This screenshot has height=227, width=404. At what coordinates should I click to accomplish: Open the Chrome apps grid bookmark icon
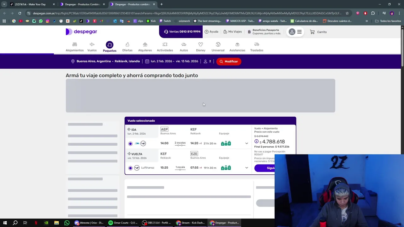(x=4, y=21)
